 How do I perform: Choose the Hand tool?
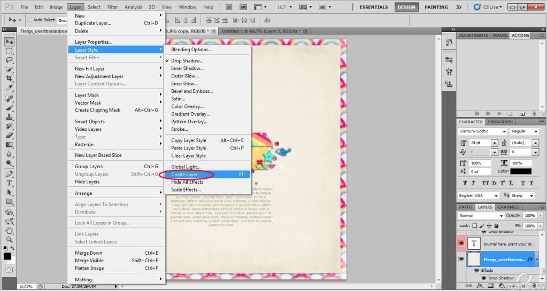pyautogui.click(x=10, y=231)
